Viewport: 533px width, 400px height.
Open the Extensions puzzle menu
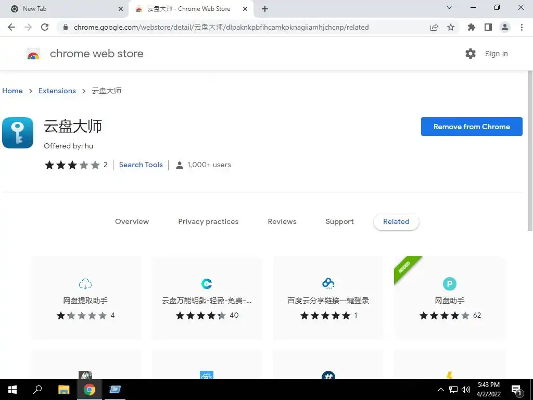pyautogui.click(x=471, y=27)
